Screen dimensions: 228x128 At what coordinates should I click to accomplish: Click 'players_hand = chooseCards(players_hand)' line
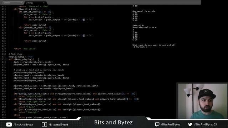coord(39,75)
